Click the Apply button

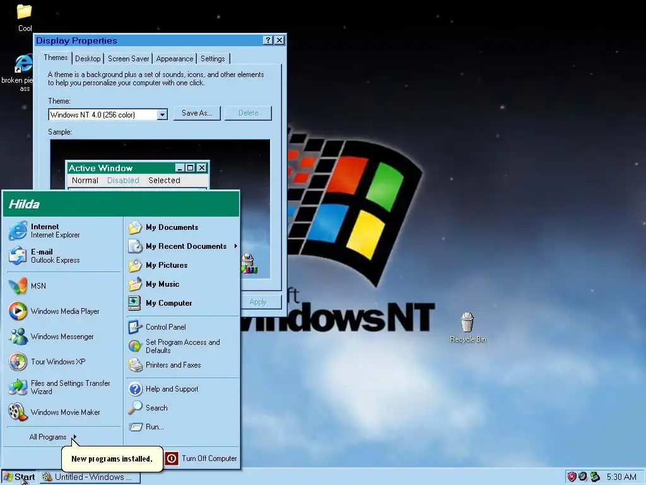[x=261, y=302]
